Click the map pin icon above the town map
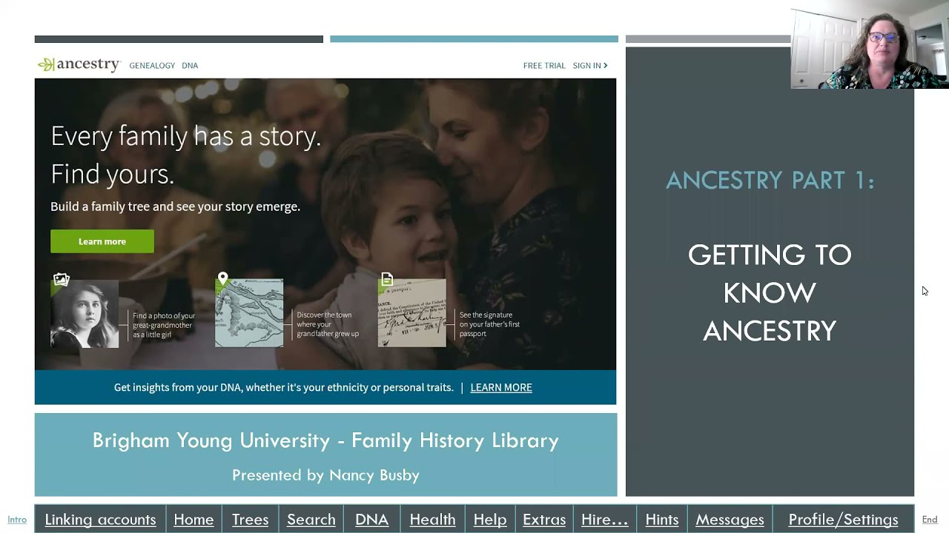 pyautogui.click(x=222, y=279)
